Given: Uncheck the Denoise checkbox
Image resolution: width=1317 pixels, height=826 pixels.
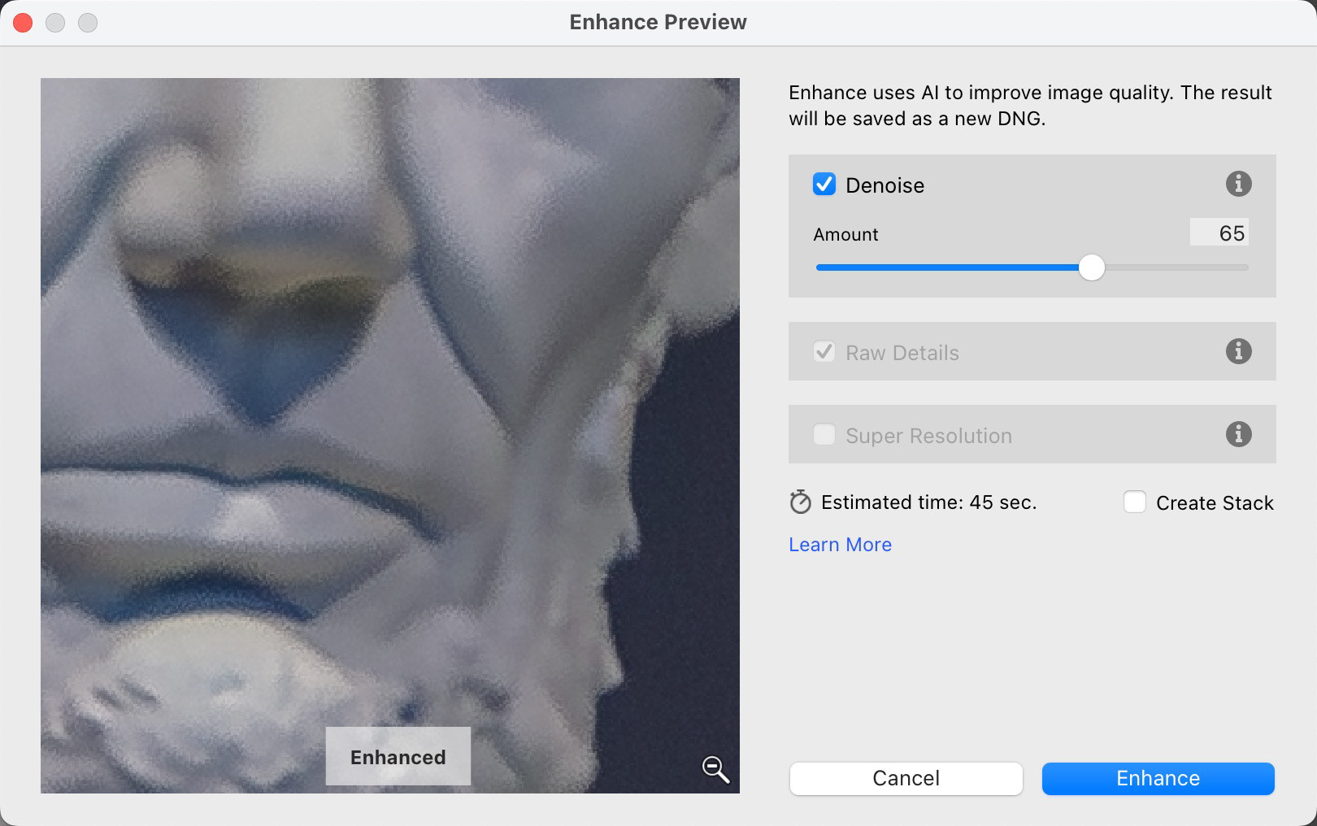Looking at the screenshot, I should tap(824, 184).
